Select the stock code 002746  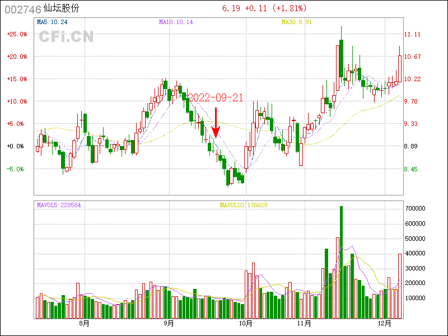click(22, 9)
